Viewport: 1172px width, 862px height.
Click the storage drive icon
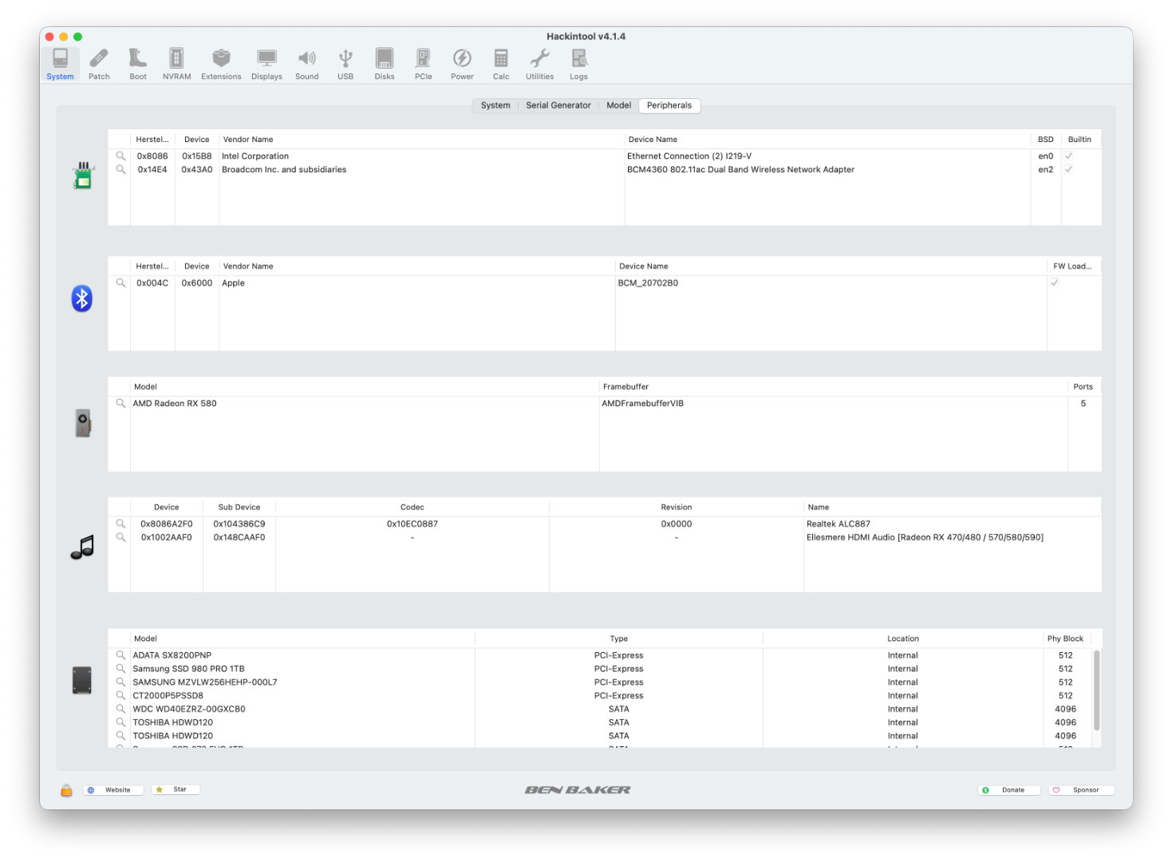(82, 680)
